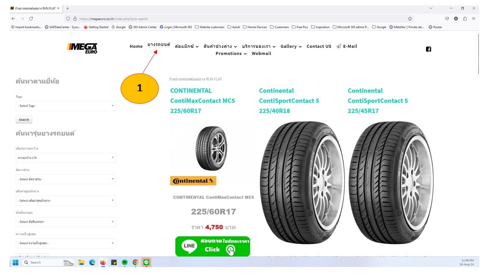Open the Select อัตราส่วน ratio dropdown

66,179
